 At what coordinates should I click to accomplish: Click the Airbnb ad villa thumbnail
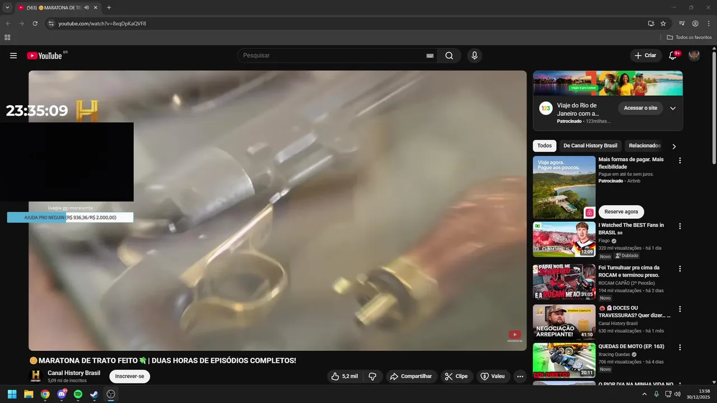(564, 187)
